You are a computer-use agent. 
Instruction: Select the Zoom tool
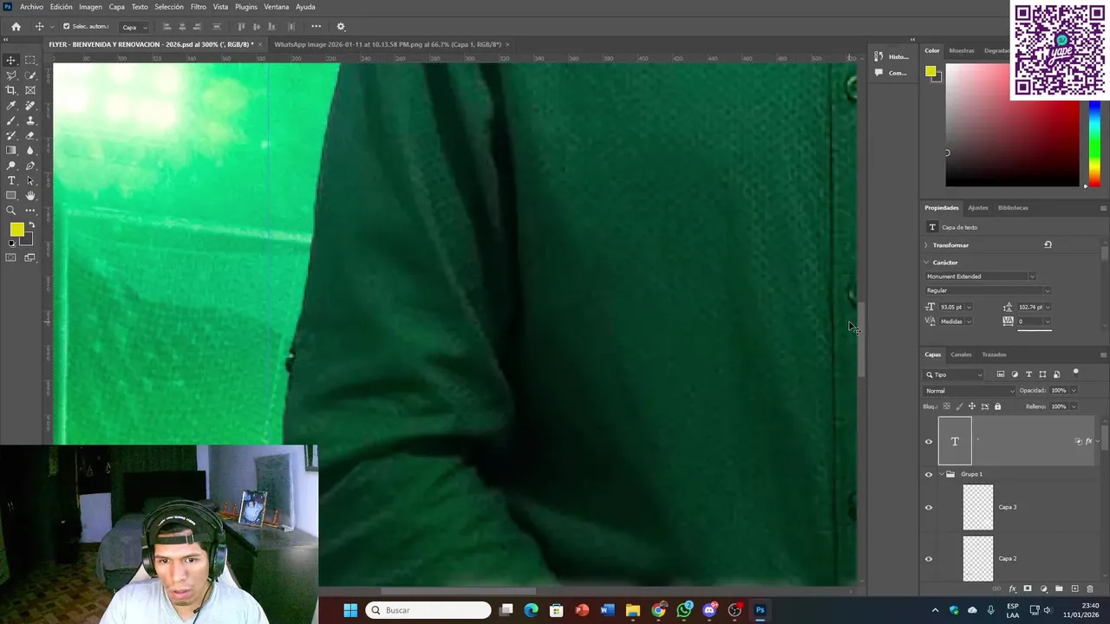11,211
